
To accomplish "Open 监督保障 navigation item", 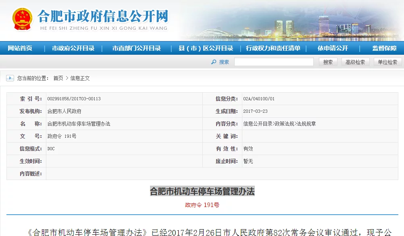I will [x=384, y=48].
